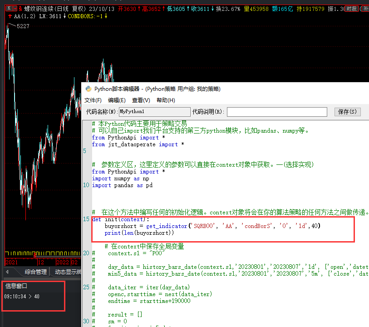Click the code line 'import numpy as np'
This screenshot has height=327, width=369.
tap(120, 178)
